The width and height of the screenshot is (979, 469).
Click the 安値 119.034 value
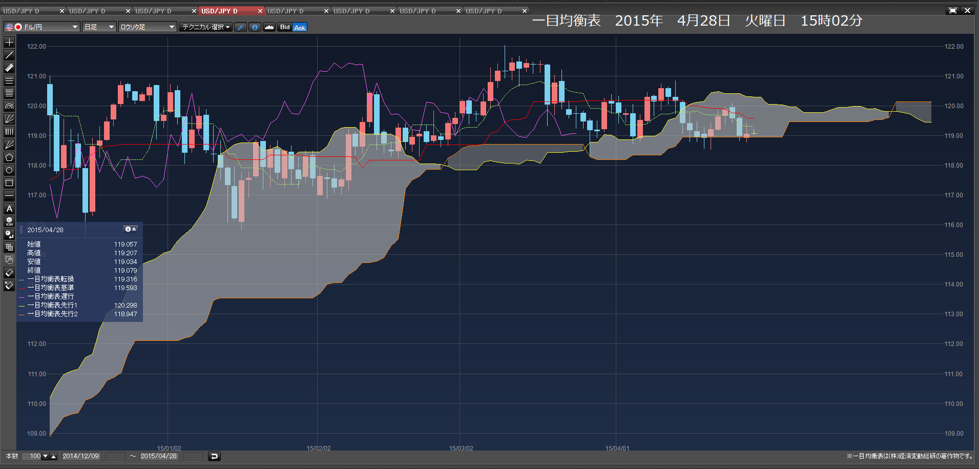pyautogui.click(x=126, y=262)
